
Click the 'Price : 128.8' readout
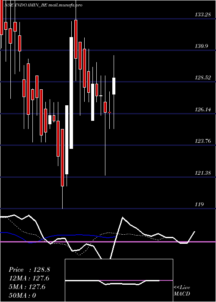tap(29, 270)
